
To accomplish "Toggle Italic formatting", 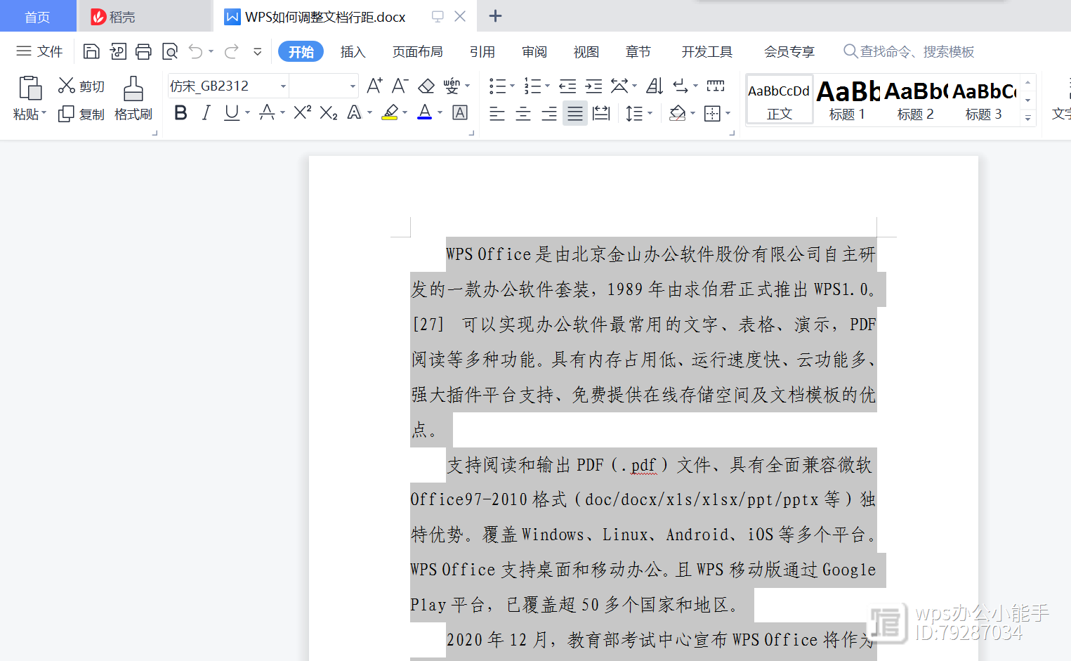I will [x=206, y=112].
